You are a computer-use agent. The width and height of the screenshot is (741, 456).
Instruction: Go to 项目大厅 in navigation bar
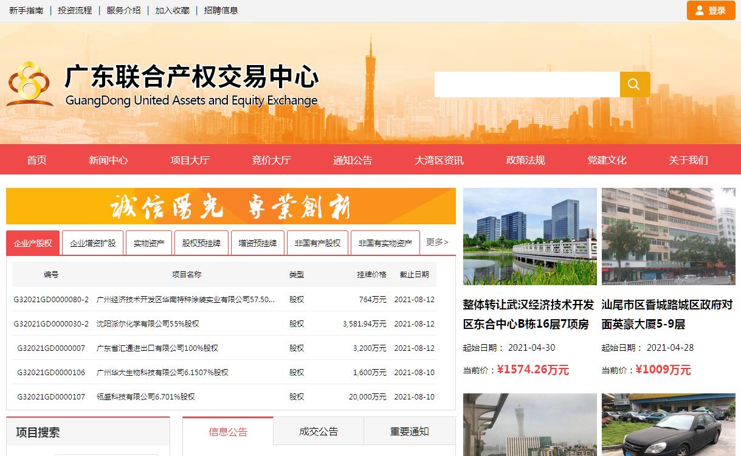point(190,160)
